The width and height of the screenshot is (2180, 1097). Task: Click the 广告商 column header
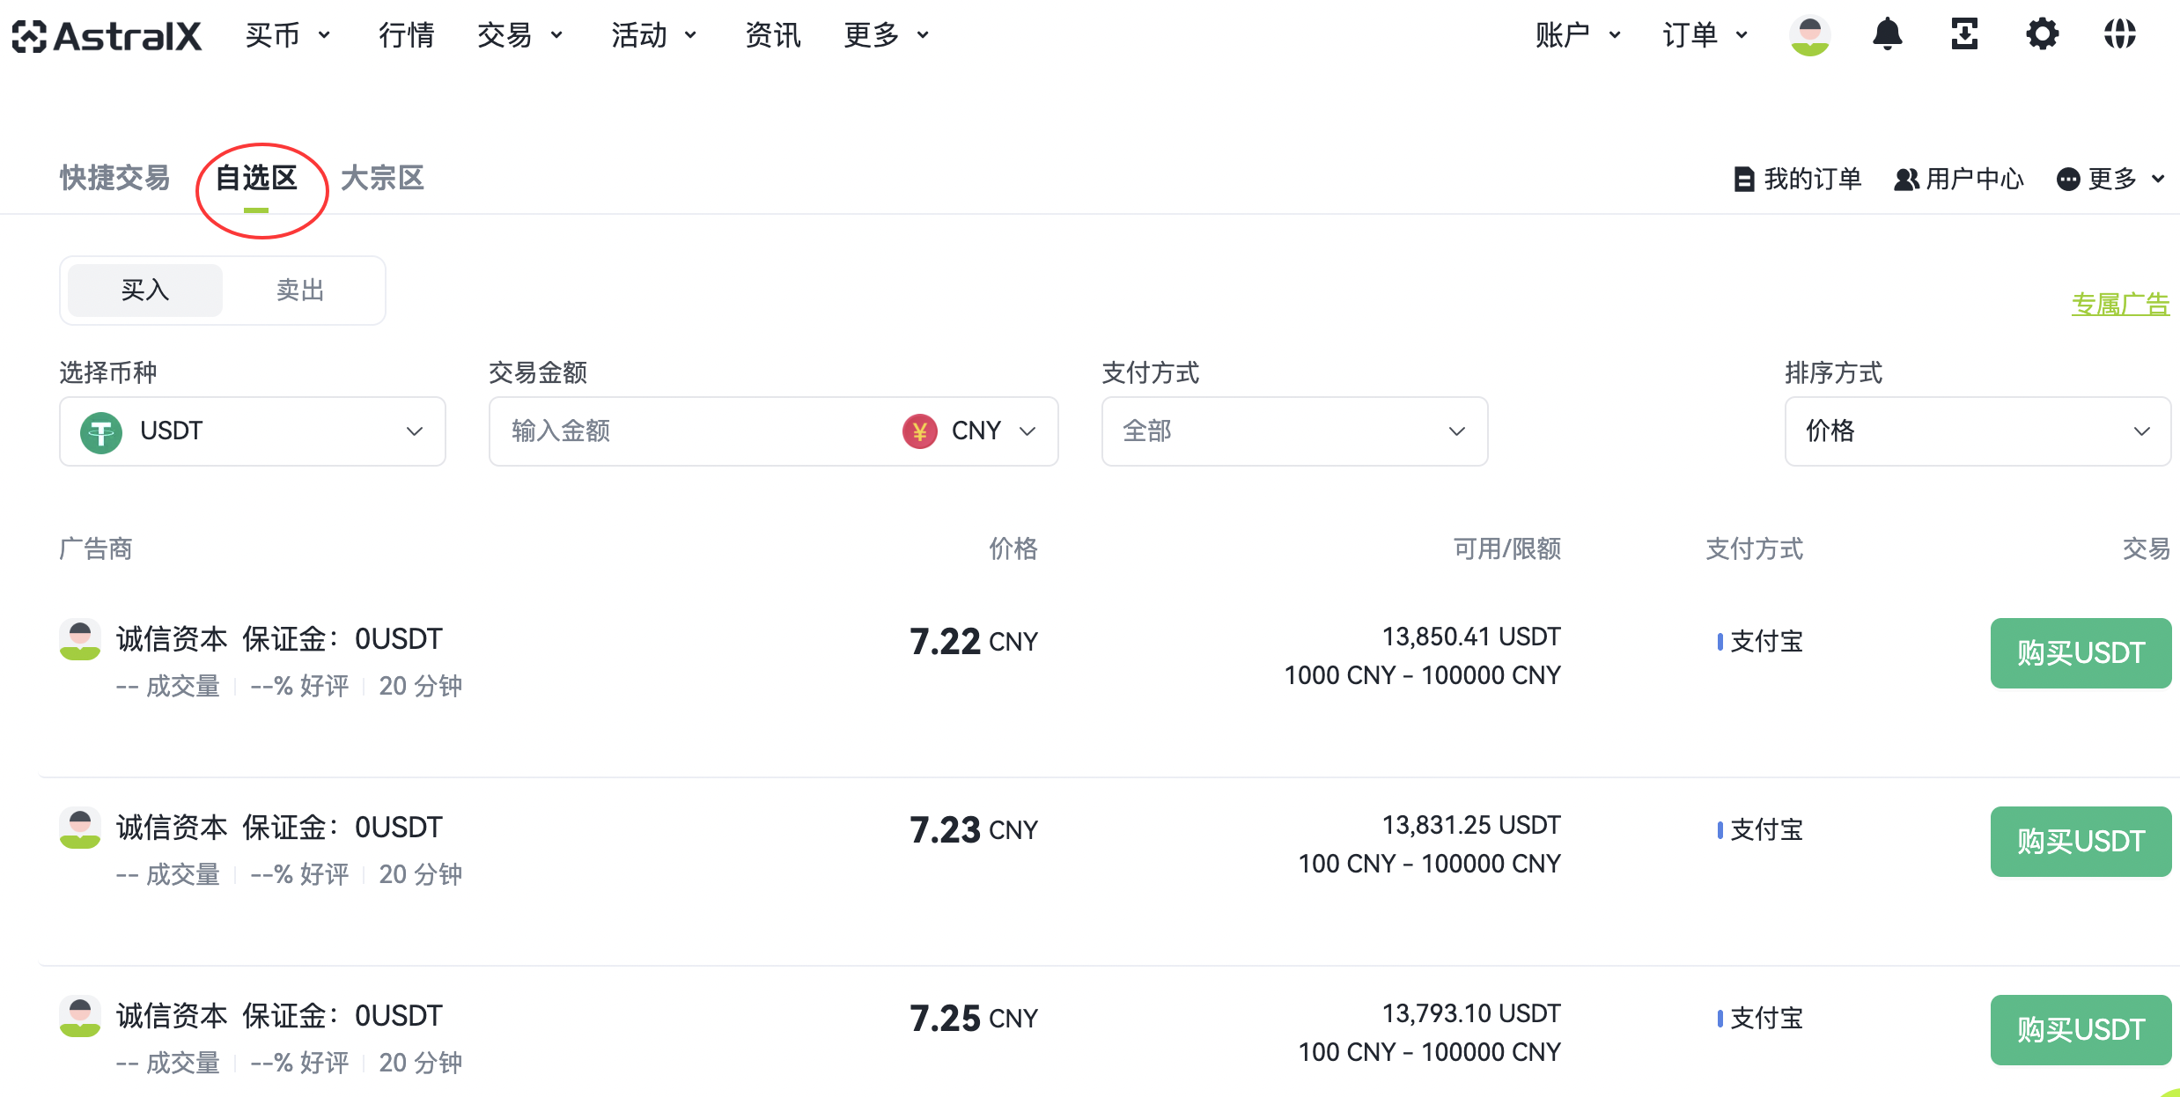[x=96, y=548]
